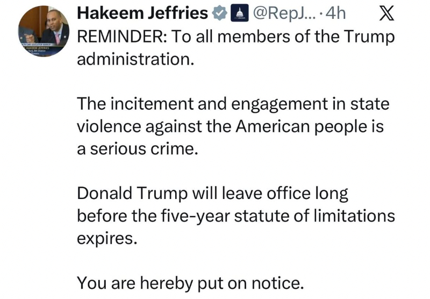
Task: Click the word administration in the post
Action: [x=134, y=58]
